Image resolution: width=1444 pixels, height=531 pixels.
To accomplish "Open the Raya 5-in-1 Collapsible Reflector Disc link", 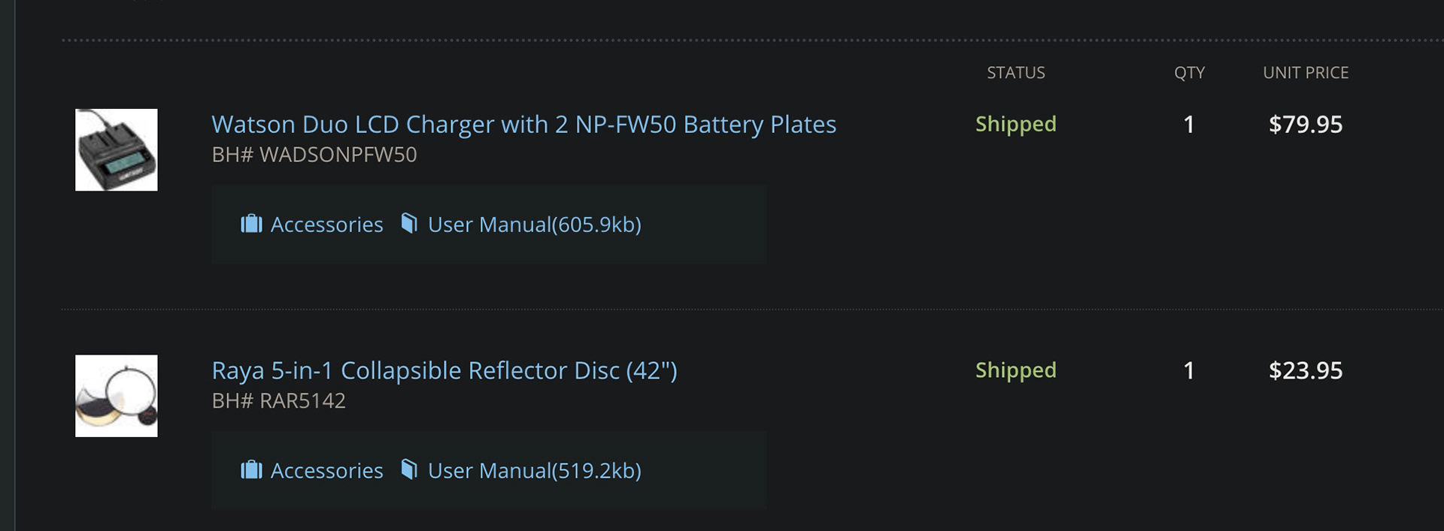I will 444,370.
